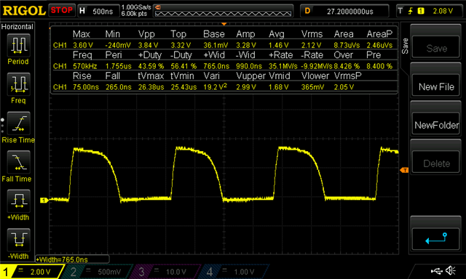Click the New File button
Screen dimensions: 466x279
[436, 87]
